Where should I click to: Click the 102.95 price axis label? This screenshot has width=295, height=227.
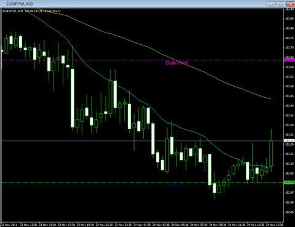(289, 193)
